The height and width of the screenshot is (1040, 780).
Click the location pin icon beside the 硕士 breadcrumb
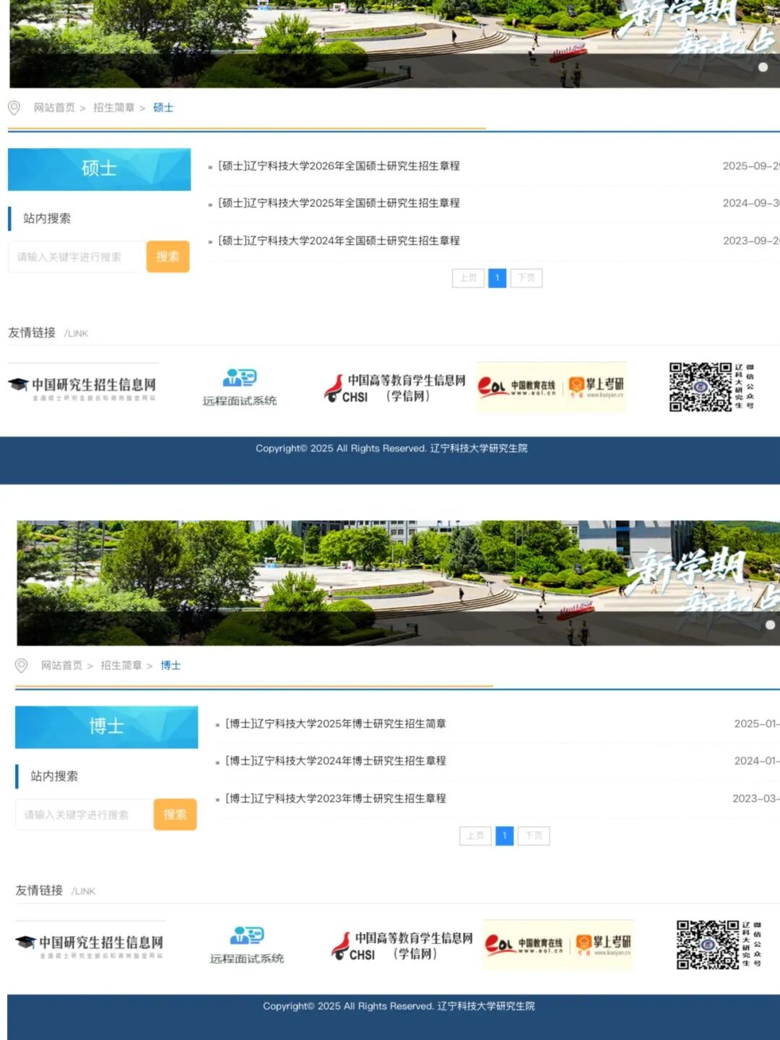[14, 108]
